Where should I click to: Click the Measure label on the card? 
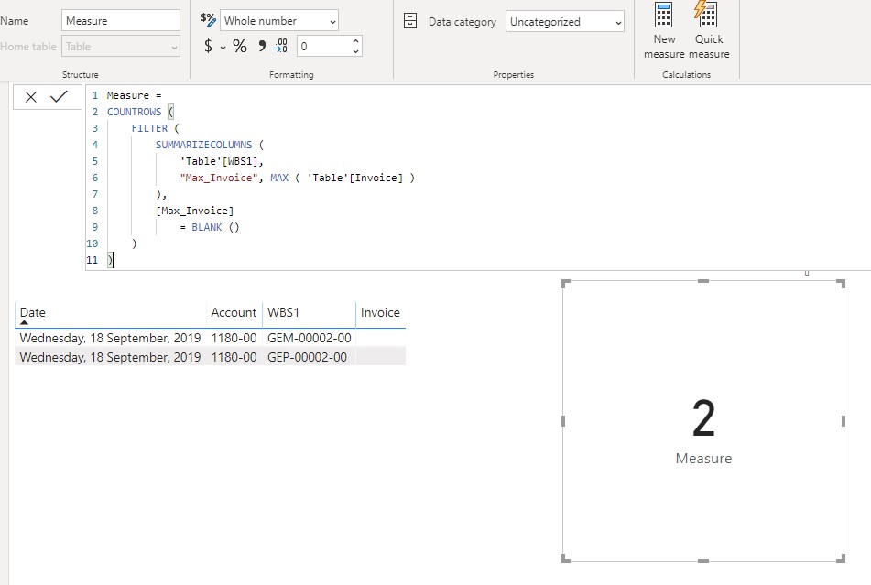point(703,459)
